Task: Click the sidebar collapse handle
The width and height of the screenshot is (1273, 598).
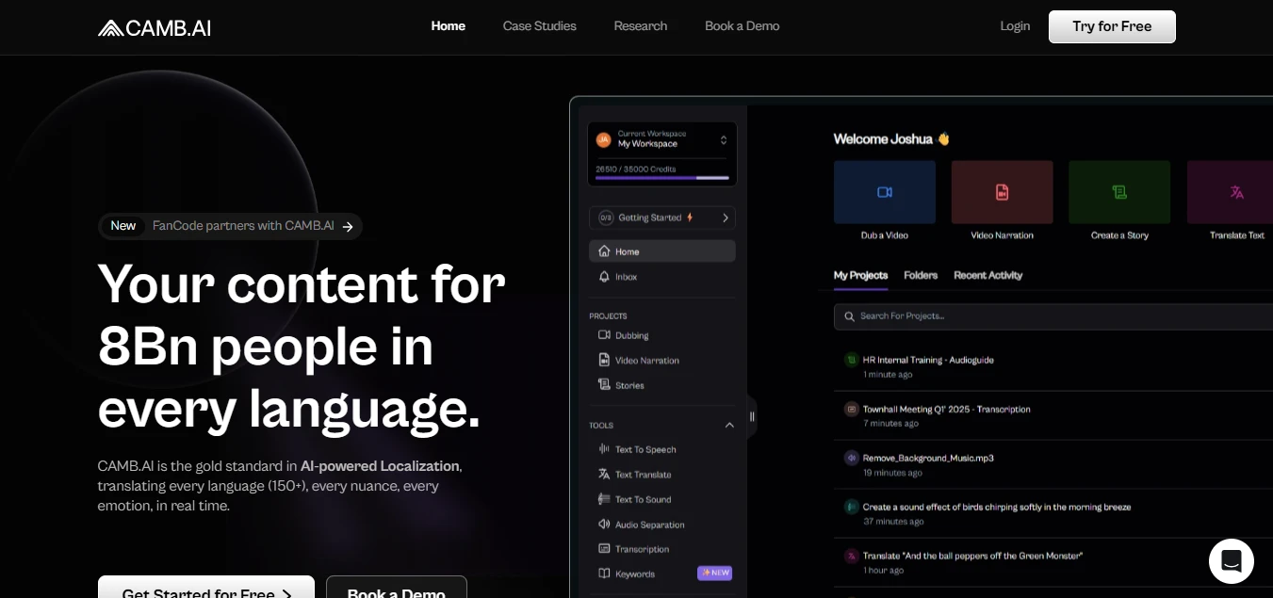Action: pyautogui.click(x=752, y=416)
